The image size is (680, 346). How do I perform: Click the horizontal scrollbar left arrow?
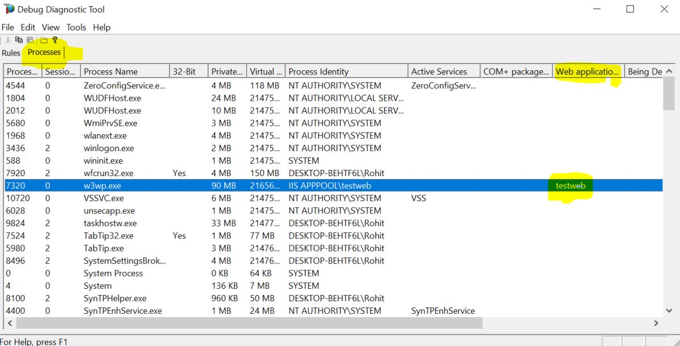pyautogui.click(x=10, y=323)
